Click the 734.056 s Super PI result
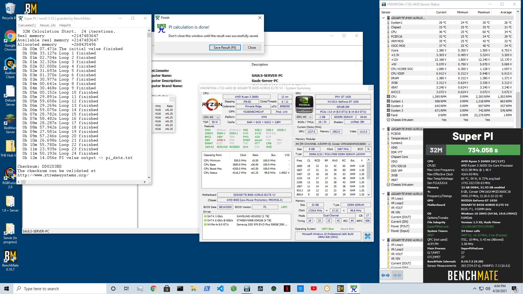This screenshot has width=523, height=294. coord(483,150)
